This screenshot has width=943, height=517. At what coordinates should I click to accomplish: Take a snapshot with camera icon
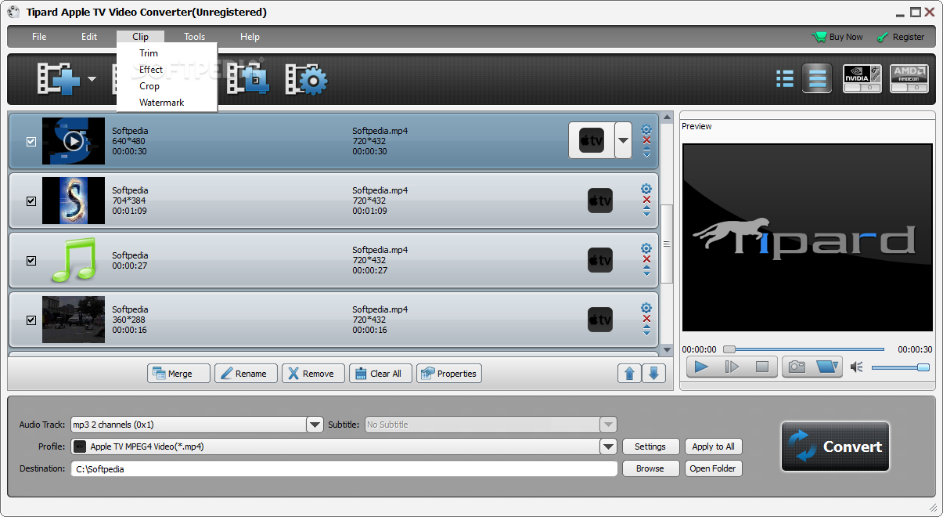[797, 367]
